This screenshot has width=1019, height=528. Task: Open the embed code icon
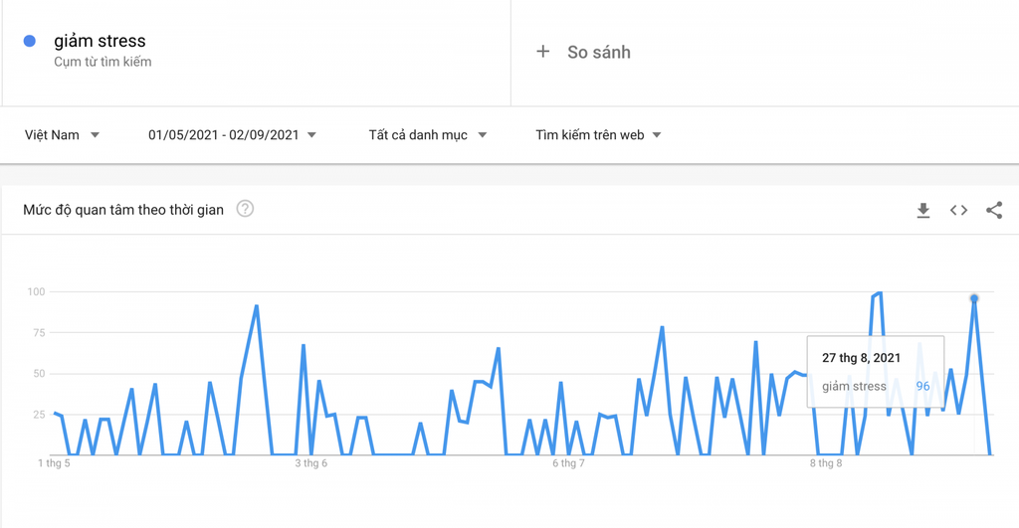click(958, 211)
